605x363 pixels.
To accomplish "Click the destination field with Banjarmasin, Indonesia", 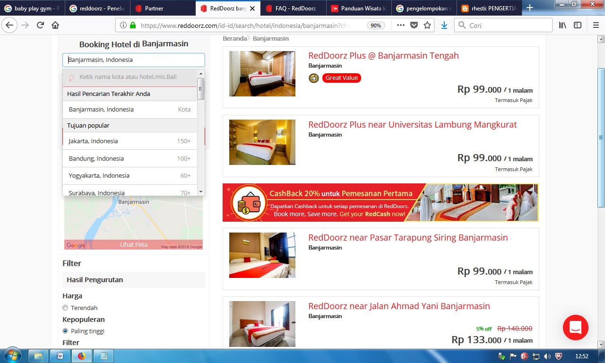I will coord(134,60).
